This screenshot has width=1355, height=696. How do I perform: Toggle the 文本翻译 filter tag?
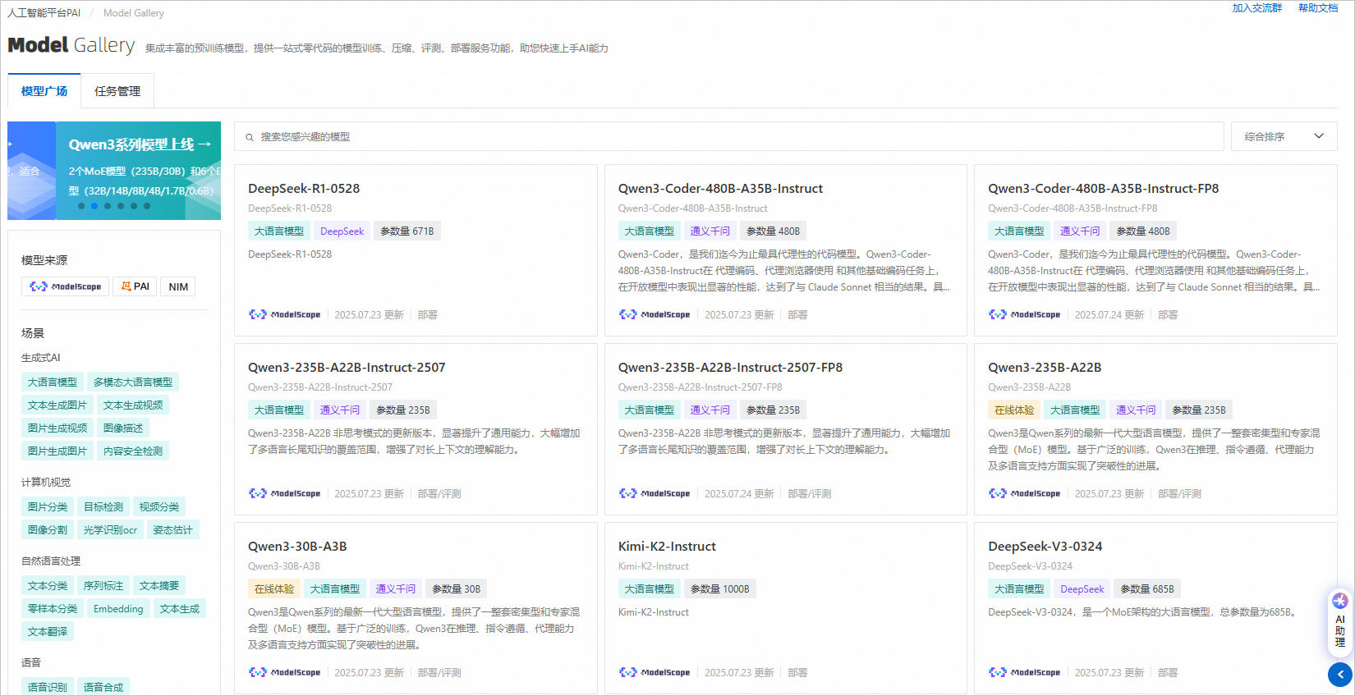(48, 631)
